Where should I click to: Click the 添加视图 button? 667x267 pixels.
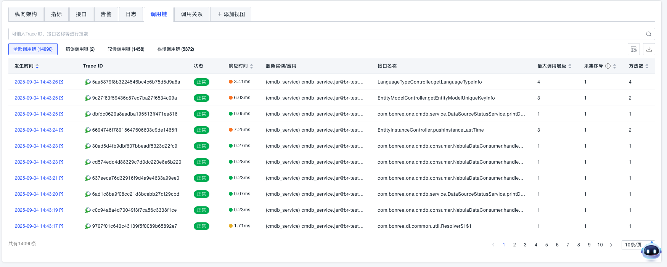coord(231,14)
